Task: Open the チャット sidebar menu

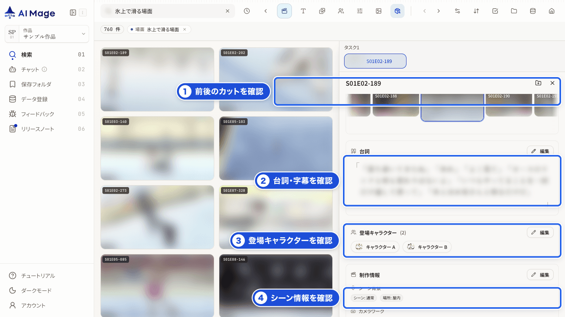Action: [x=47, y=69]
